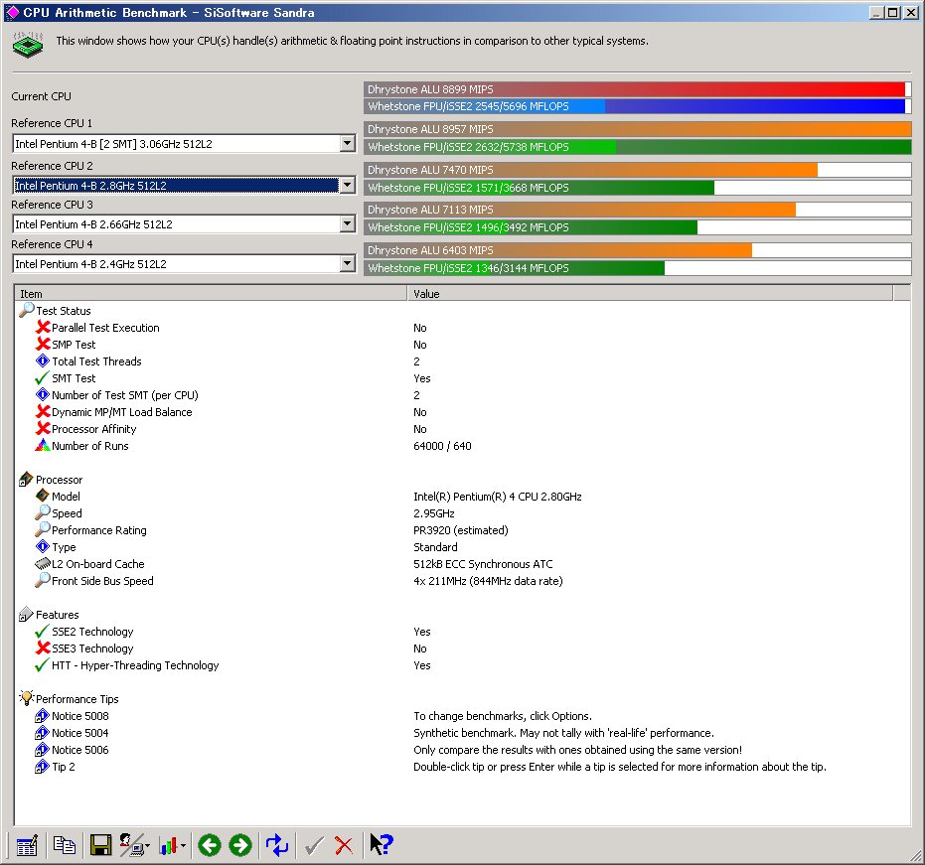Click memory icon beside L2 On-board Cache
This screenshot has width=925, height=865.
point(43,564)
